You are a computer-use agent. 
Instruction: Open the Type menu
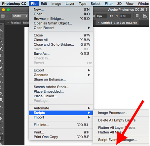[x=83, y=4]
